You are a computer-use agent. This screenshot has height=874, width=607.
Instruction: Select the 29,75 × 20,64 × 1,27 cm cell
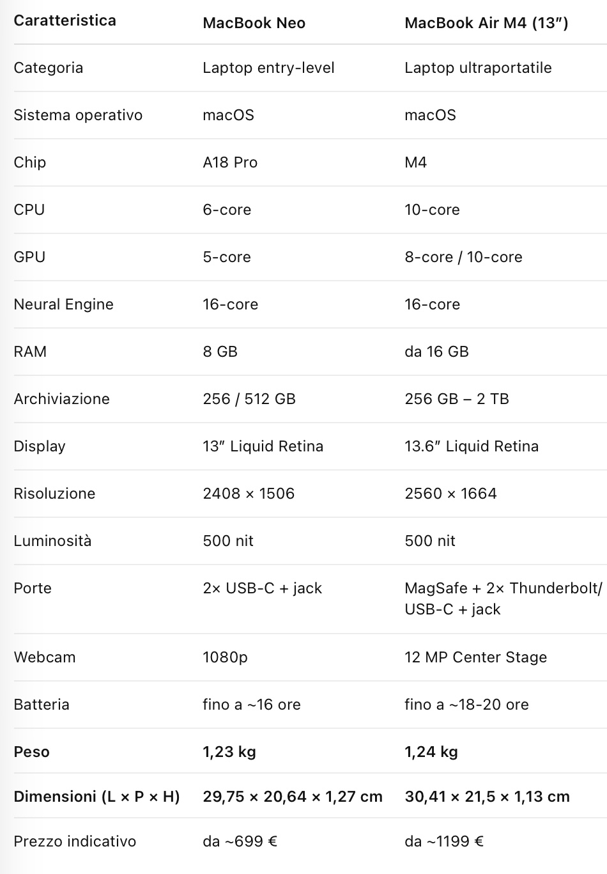point(293,797)
